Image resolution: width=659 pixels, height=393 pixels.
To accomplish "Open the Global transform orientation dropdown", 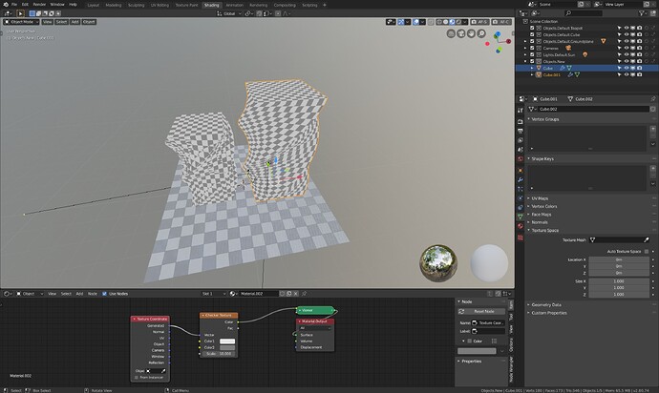I will [x=229, y=13].
